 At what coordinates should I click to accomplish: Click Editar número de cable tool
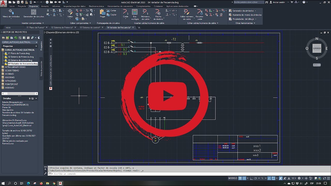click(187, 15)
